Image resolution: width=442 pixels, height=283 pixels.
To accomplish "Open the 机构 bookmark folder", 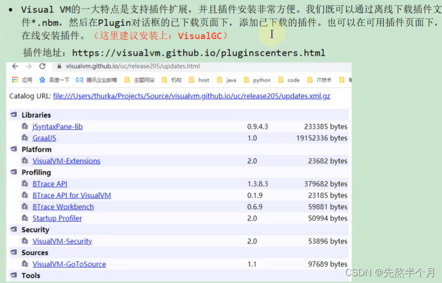I will 172,80.
